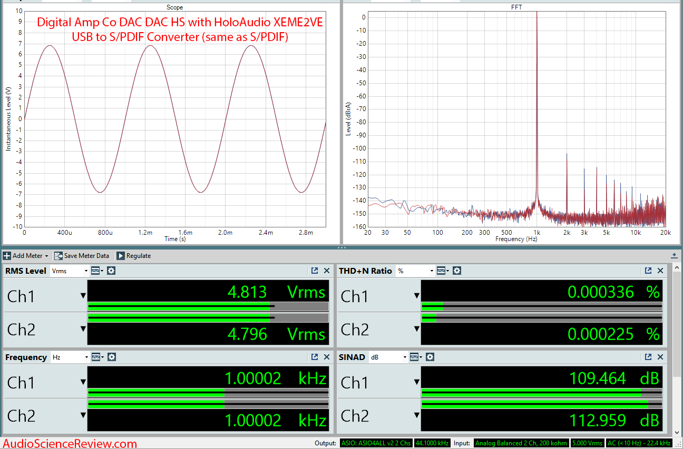Select the 0.000225 % Ch2 reading
Viewport: 683px width, 449px height.
tap(613, 334)
